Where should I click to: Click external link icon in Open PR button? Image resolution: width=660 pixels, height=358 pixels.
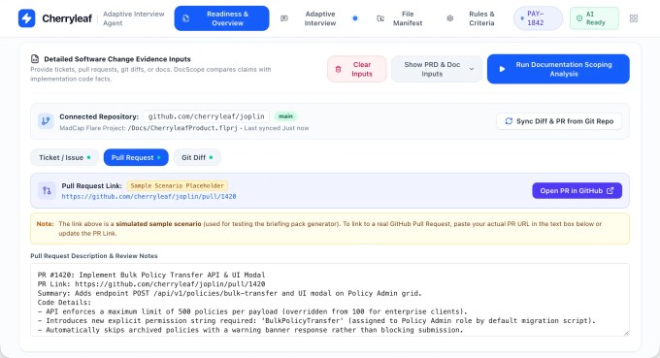tap(610, 190)
